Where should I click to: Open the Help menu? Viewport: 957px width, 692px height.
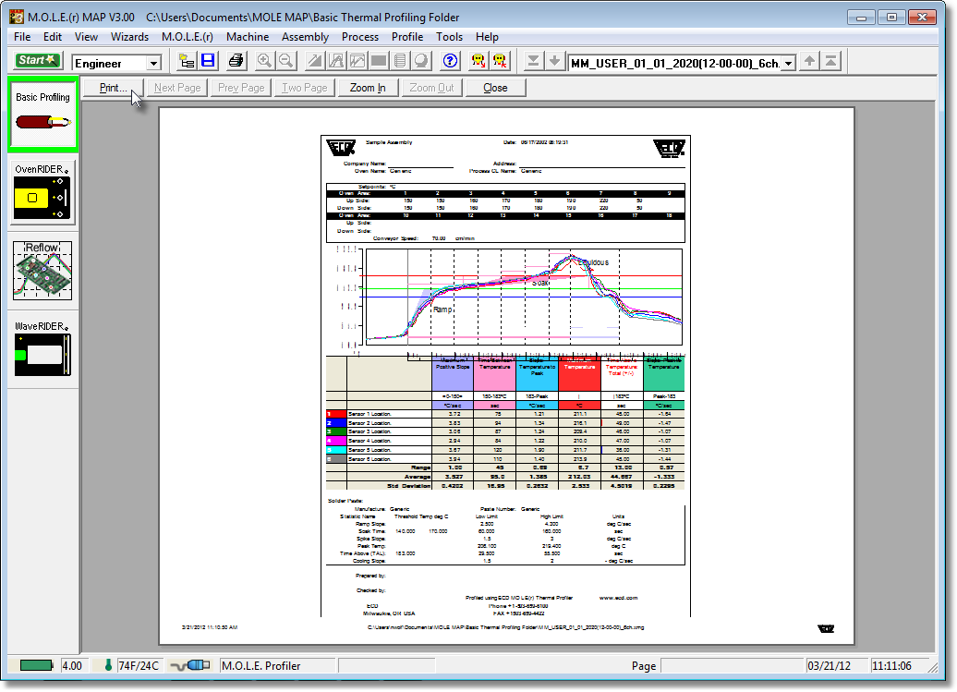(487, 37)
